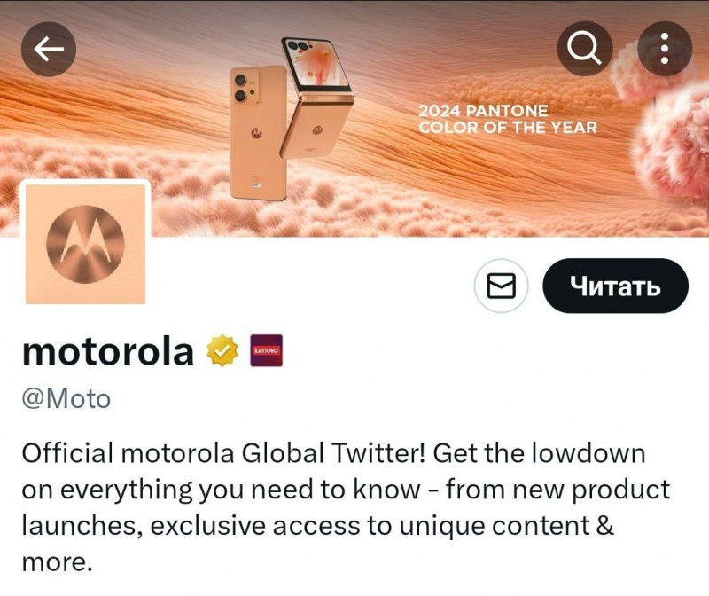Open the three-dot more options menu
This screenshot has height=596, width=709.
(665, 49)
